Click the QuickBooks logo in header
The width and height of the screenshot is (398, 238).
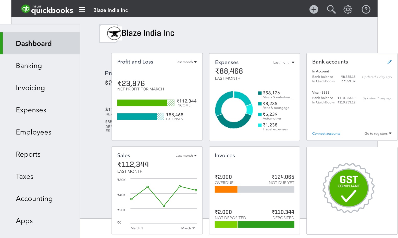click(47, 9)
